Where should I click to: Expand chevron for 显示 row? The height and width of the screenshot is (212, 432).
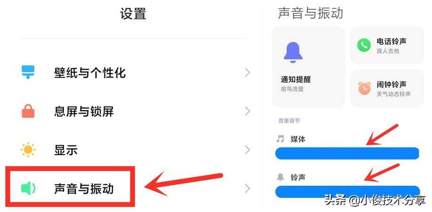(248, 150)
